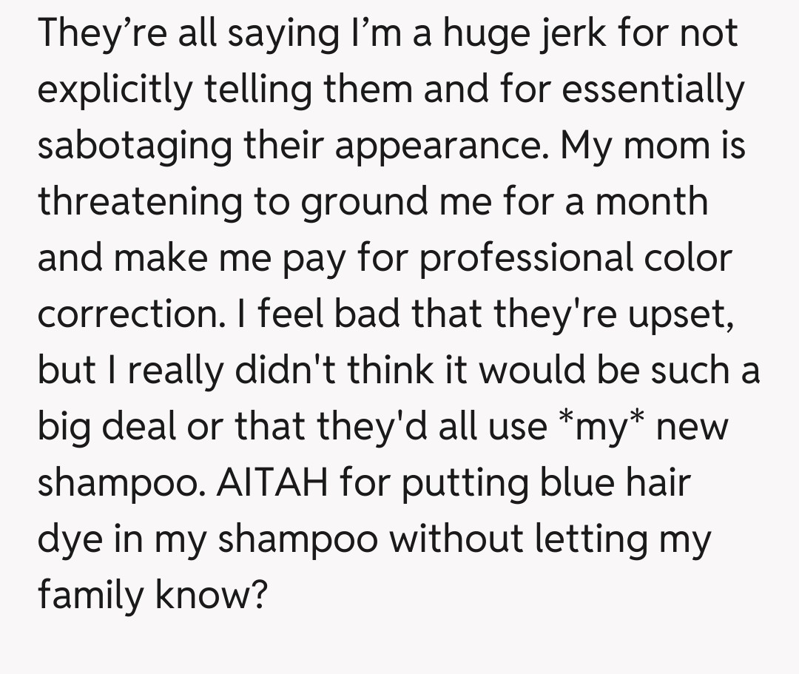This screenshot has height=674, width=799.
Task: Click the asterisk-emphasized "*my*" text
Action: click(x=600, y=426)
